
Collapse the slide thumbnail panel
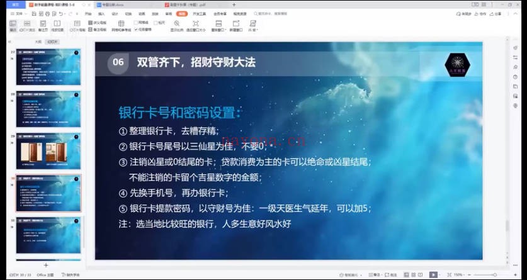[9, 42]
